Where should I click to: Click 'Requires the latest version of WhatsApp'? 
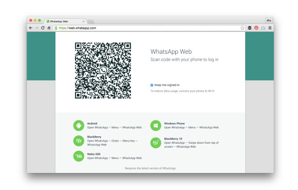click(150, 168)
